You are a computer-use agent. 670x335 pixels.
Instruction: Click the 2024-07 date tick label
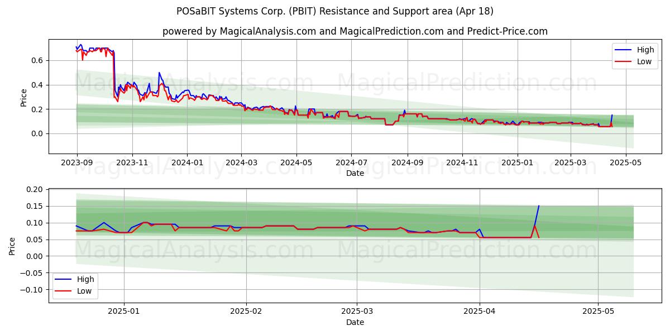click(351, 162)
